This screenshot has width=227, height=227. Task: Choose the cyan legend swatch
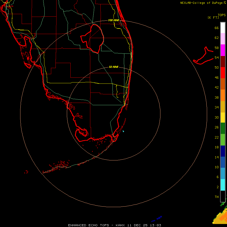[223, 185]
